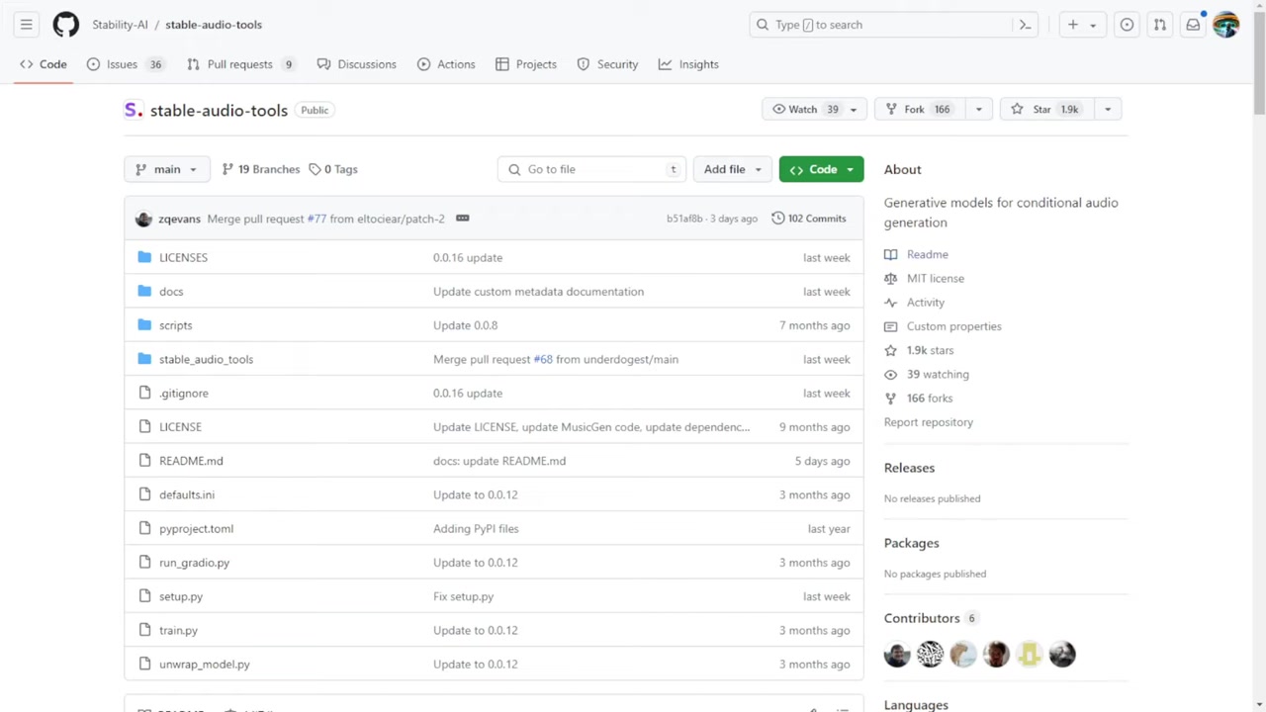Open the second contributor avatar
The image size is (1266, 712).
pyautogui.click(x=930, y=655)
